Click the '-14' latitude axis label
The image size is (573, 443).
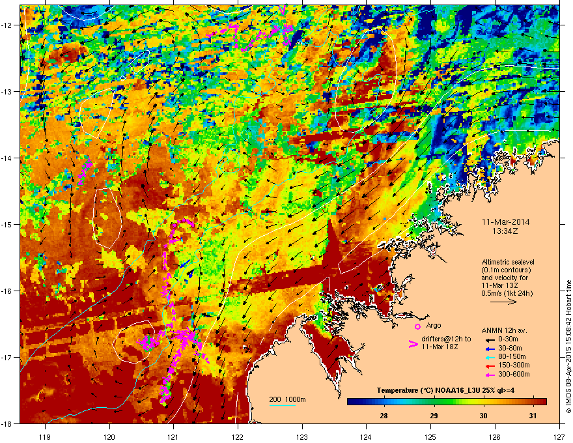coord(7,158)
